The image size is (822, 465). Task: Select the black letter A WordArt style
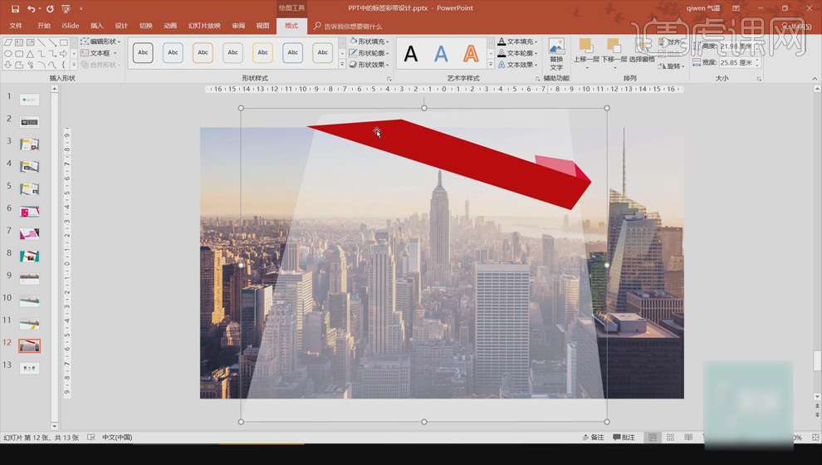click(x=411, y=54)
